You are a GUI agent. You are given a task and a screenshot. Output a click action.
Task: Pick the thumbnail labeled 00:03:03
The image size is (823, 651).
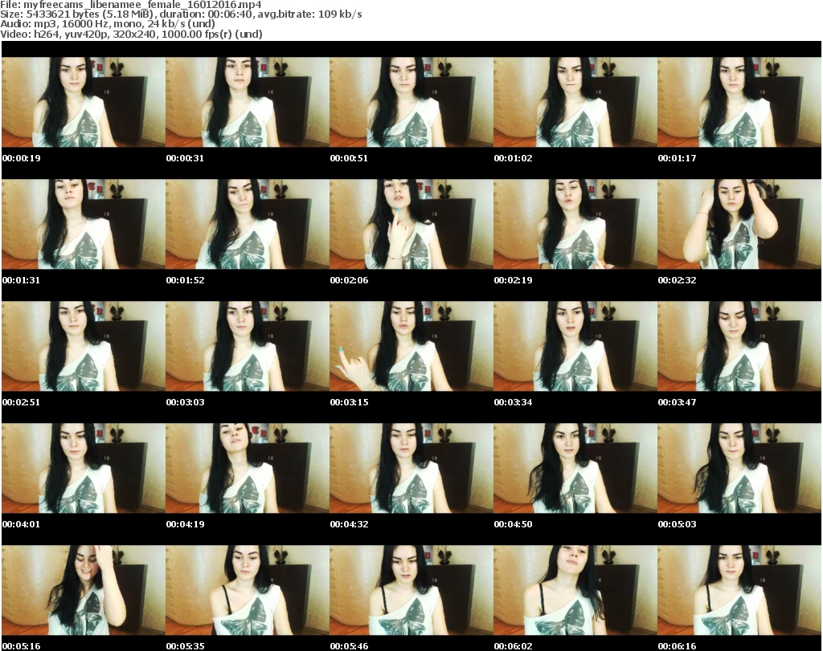[248, 347]
